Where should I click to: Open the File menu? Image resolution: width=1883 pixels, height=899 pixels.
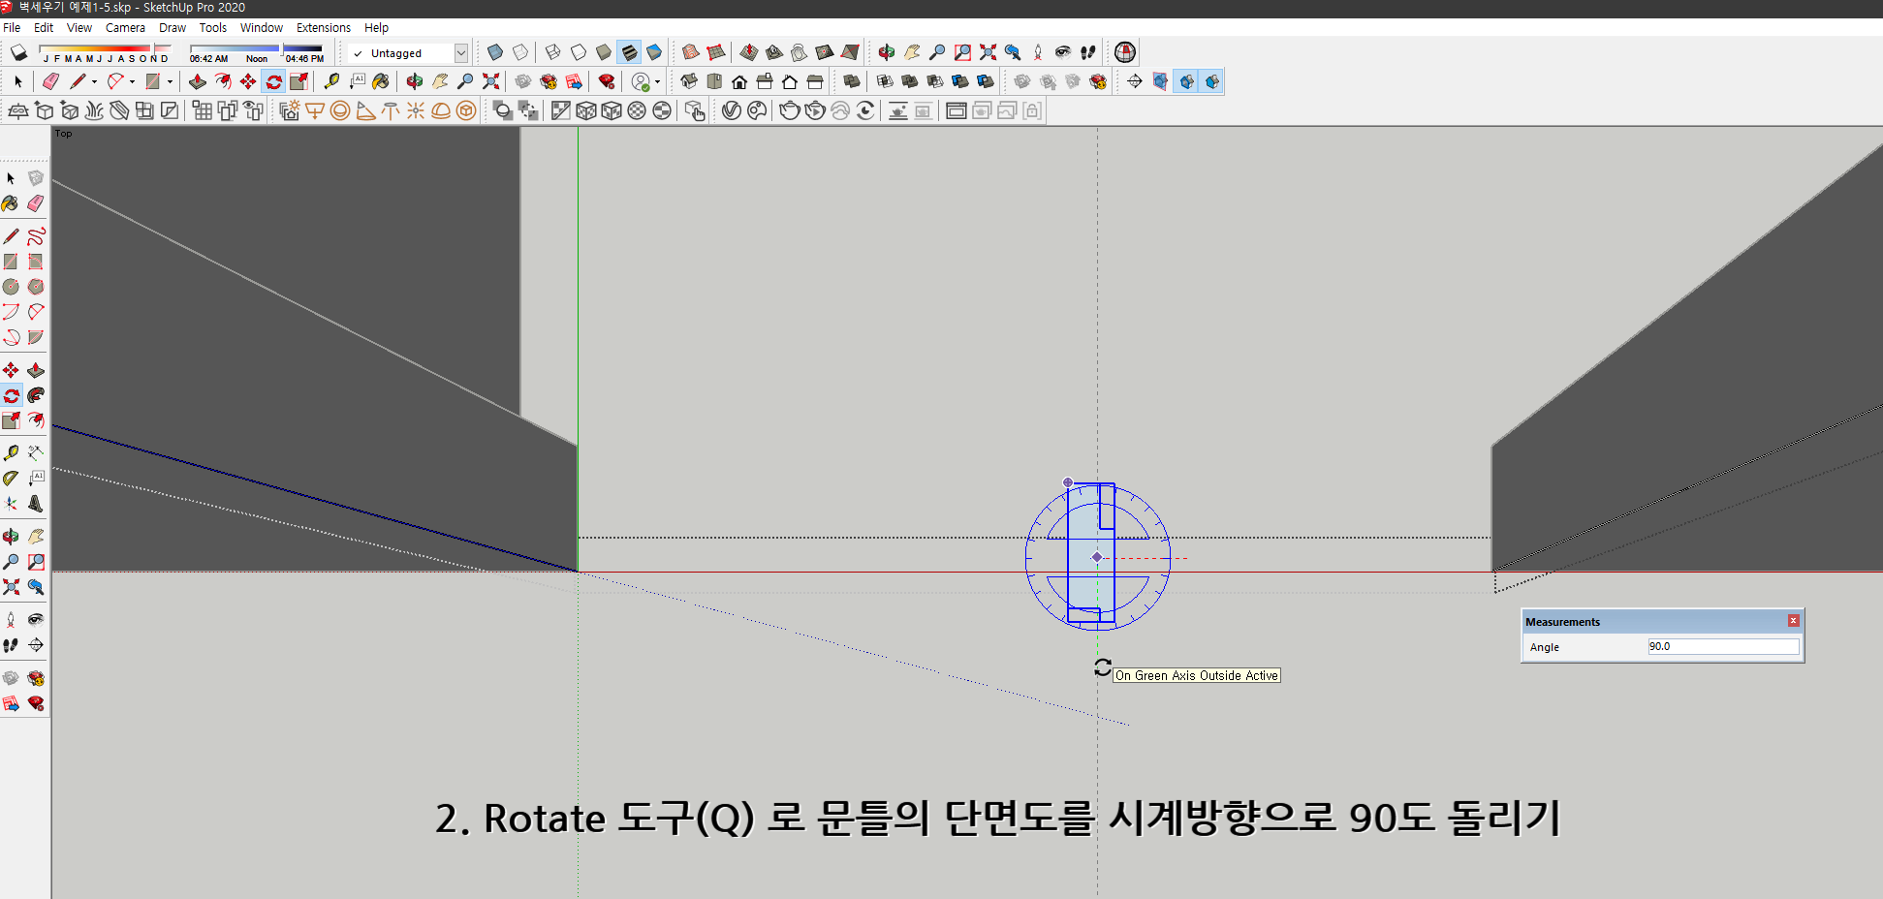pos(12,27)
